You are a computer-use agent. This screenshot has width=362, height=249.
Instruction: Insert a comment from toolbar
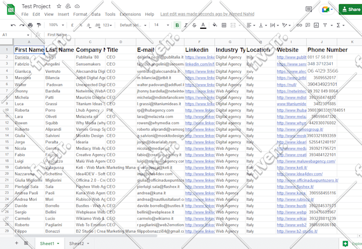[x=308, y=25]
